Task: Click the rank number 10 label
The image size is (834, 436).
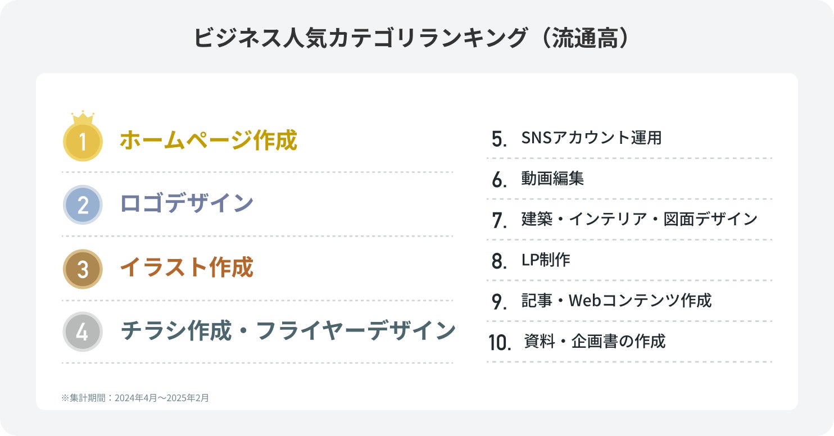Action: pos(500,343)
